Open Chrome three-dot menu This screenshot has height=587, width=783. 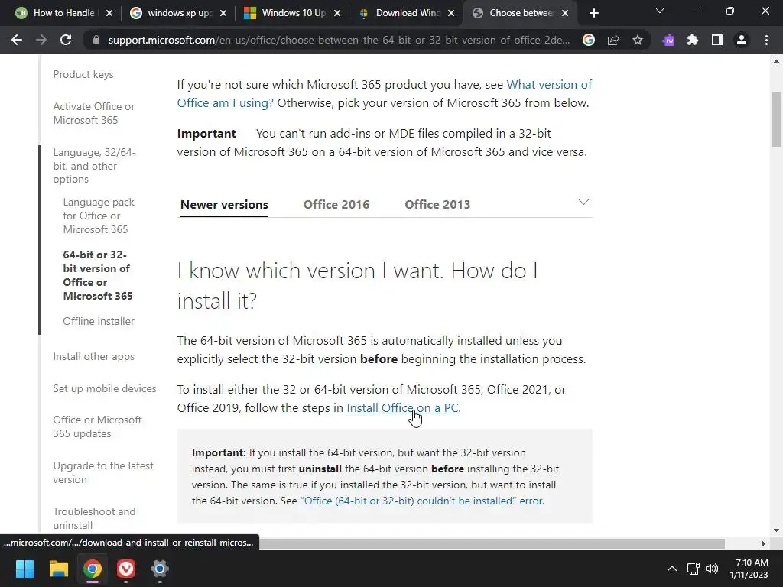(766, 40)
